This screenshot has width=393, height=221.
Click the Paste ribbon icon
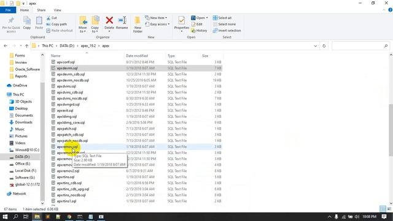(x=39, y=20)
